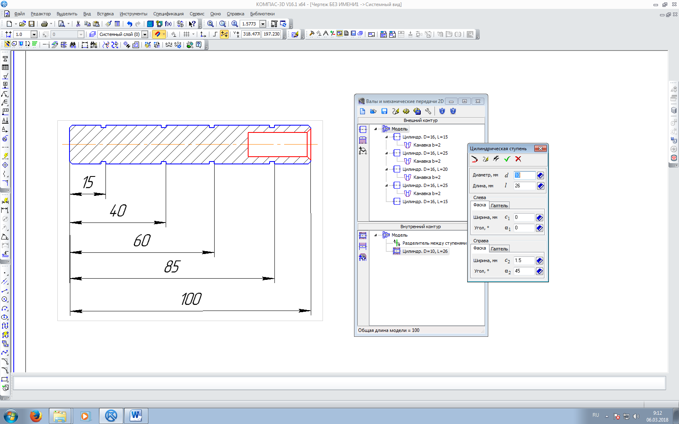
Task: Switch to Галтель tab under Справа
Action: pyautogui.click(x=499, y=249)
